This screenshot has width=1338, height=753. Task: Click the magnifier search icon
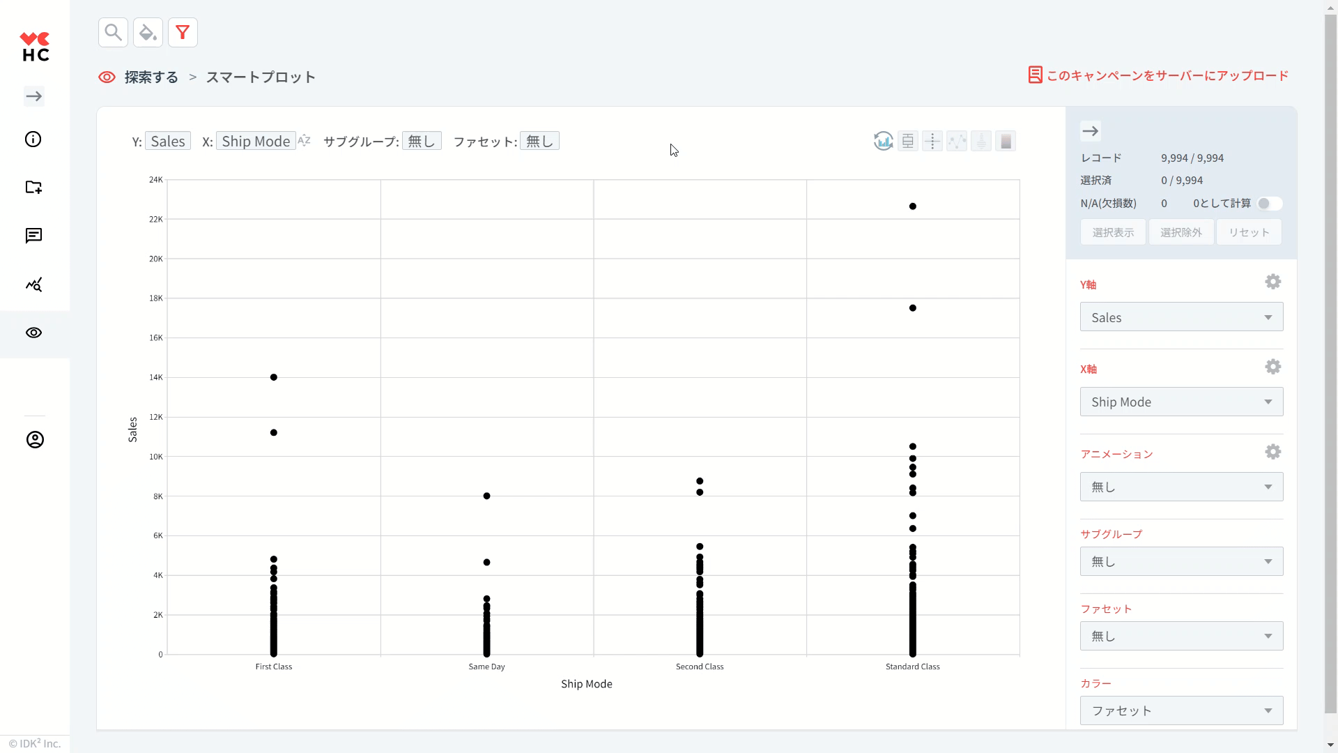point(113,33)
